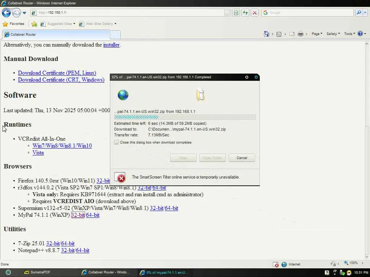Viewport: 370px width, 277px height.
Task: Click the globe icon in download dialog
Action: click(123, 95)
